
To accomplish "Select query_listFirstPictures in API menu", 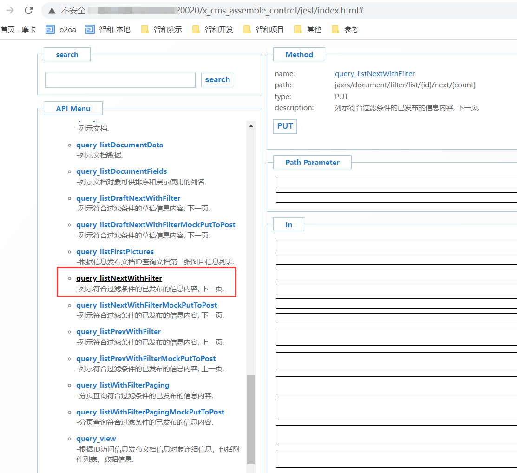I will (x=115, y=252).
